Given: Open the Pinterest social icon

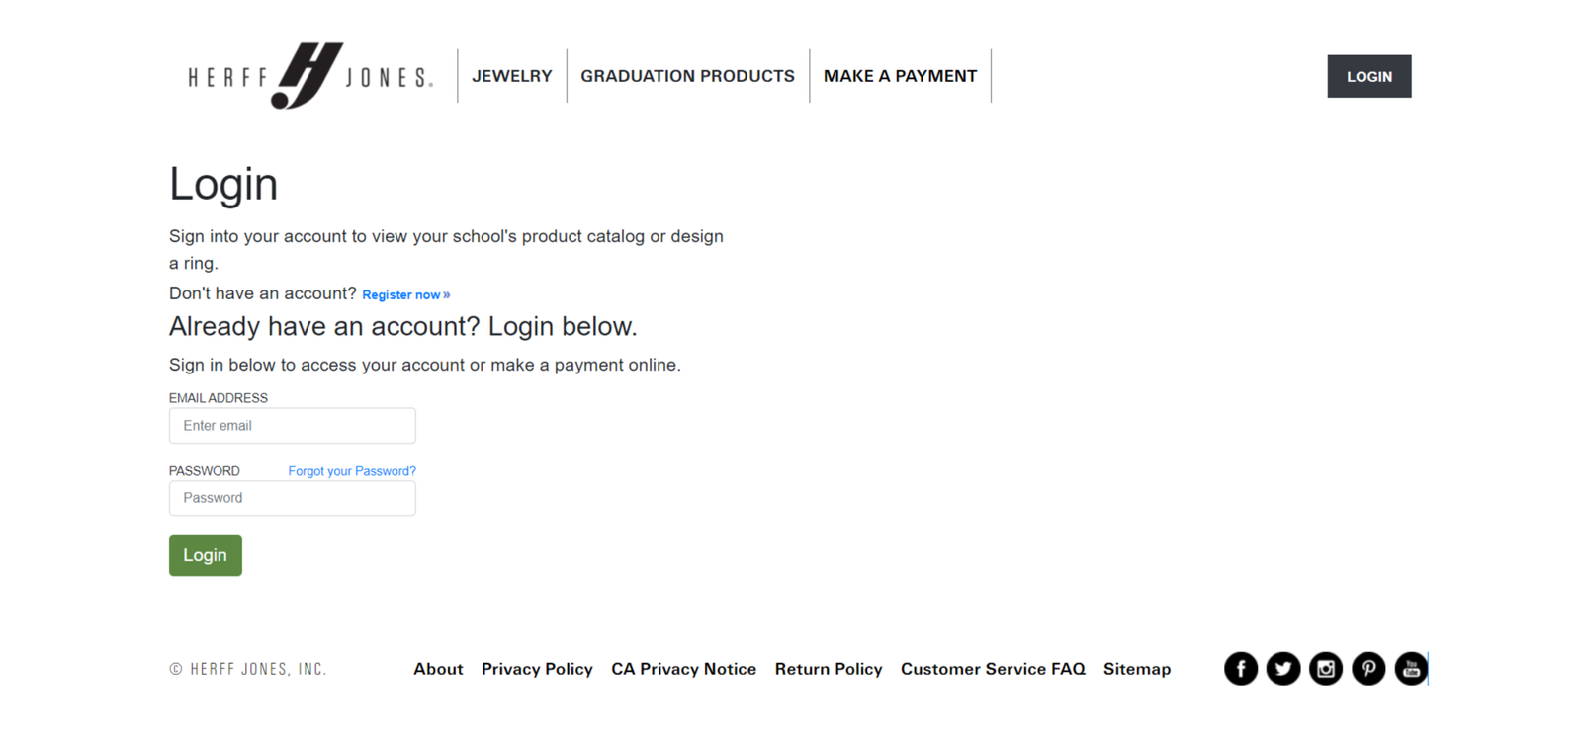Looking at the screenshot, I should (1368, 668).
